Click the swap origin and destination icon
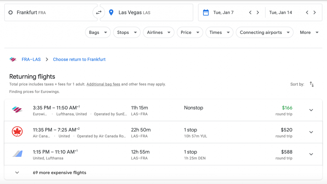 99,12
